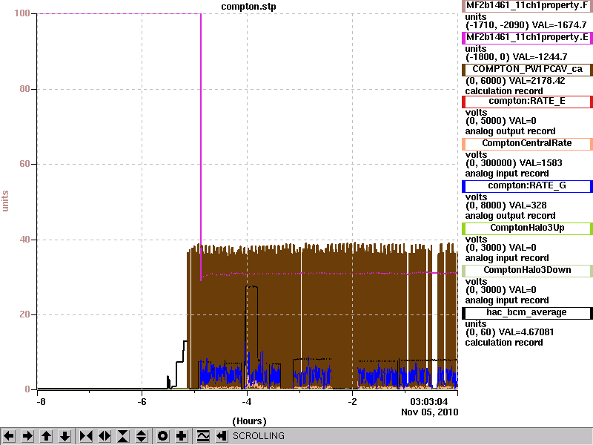
Task: Click x-axis tick label -2
Action: pos(352,401)
